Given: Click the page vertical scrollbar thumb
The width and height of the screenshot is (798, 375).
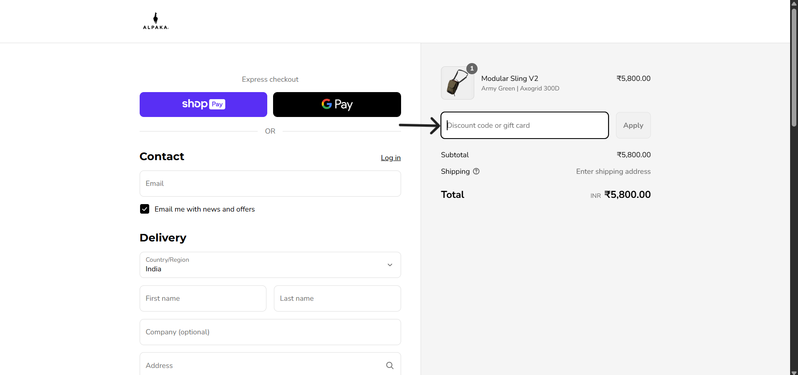Looking at the screenshot, I should [x=794, y=66].
